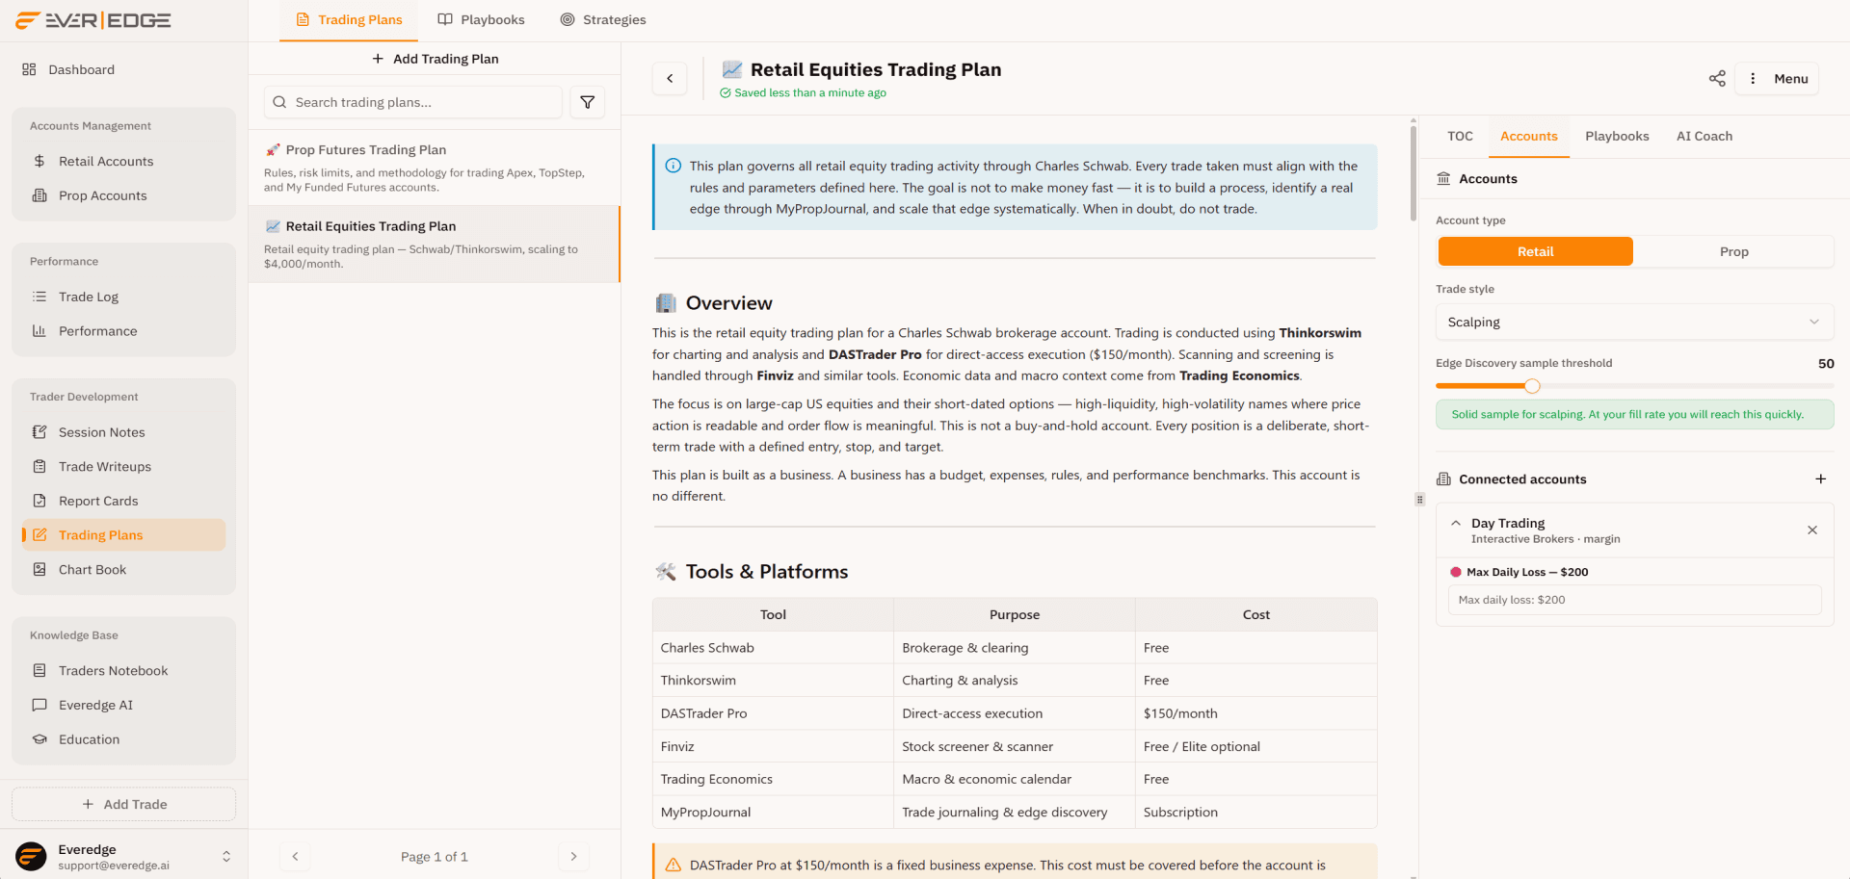Click the 'Stock screener & scanner' cell
The width and height of the screenshot is (1850, 879).
click(1014, 746)
